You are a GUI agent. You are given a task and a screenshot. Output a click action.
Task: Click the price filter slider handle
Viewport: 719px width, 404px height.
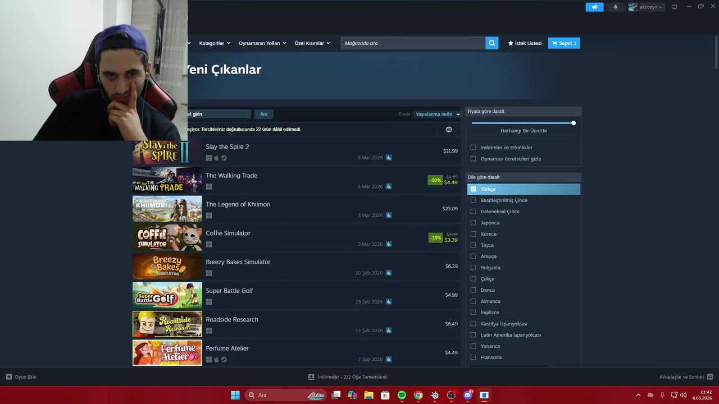tap(574, 123)
